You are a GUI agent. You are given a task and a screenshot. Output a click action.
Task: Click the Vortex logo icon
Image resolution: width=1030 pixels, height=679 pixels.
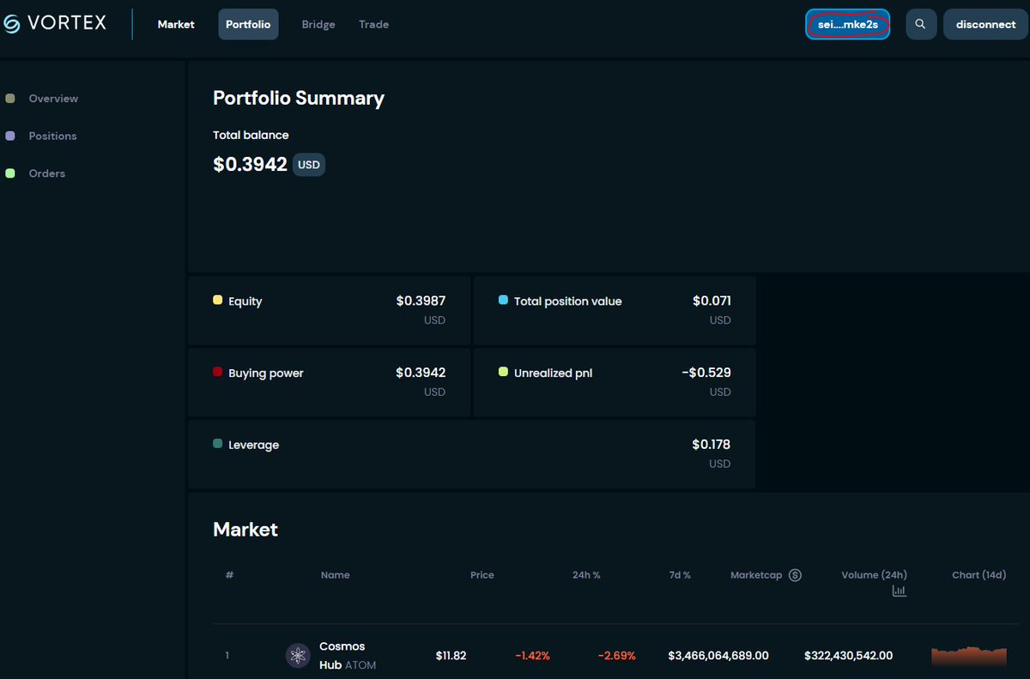pyautogui.click(x=11, y=24)
